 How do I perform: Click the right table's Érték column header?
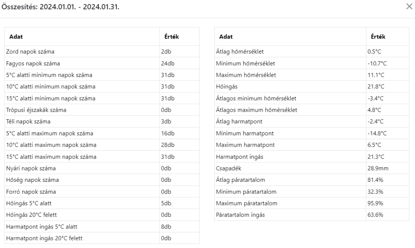378,37
